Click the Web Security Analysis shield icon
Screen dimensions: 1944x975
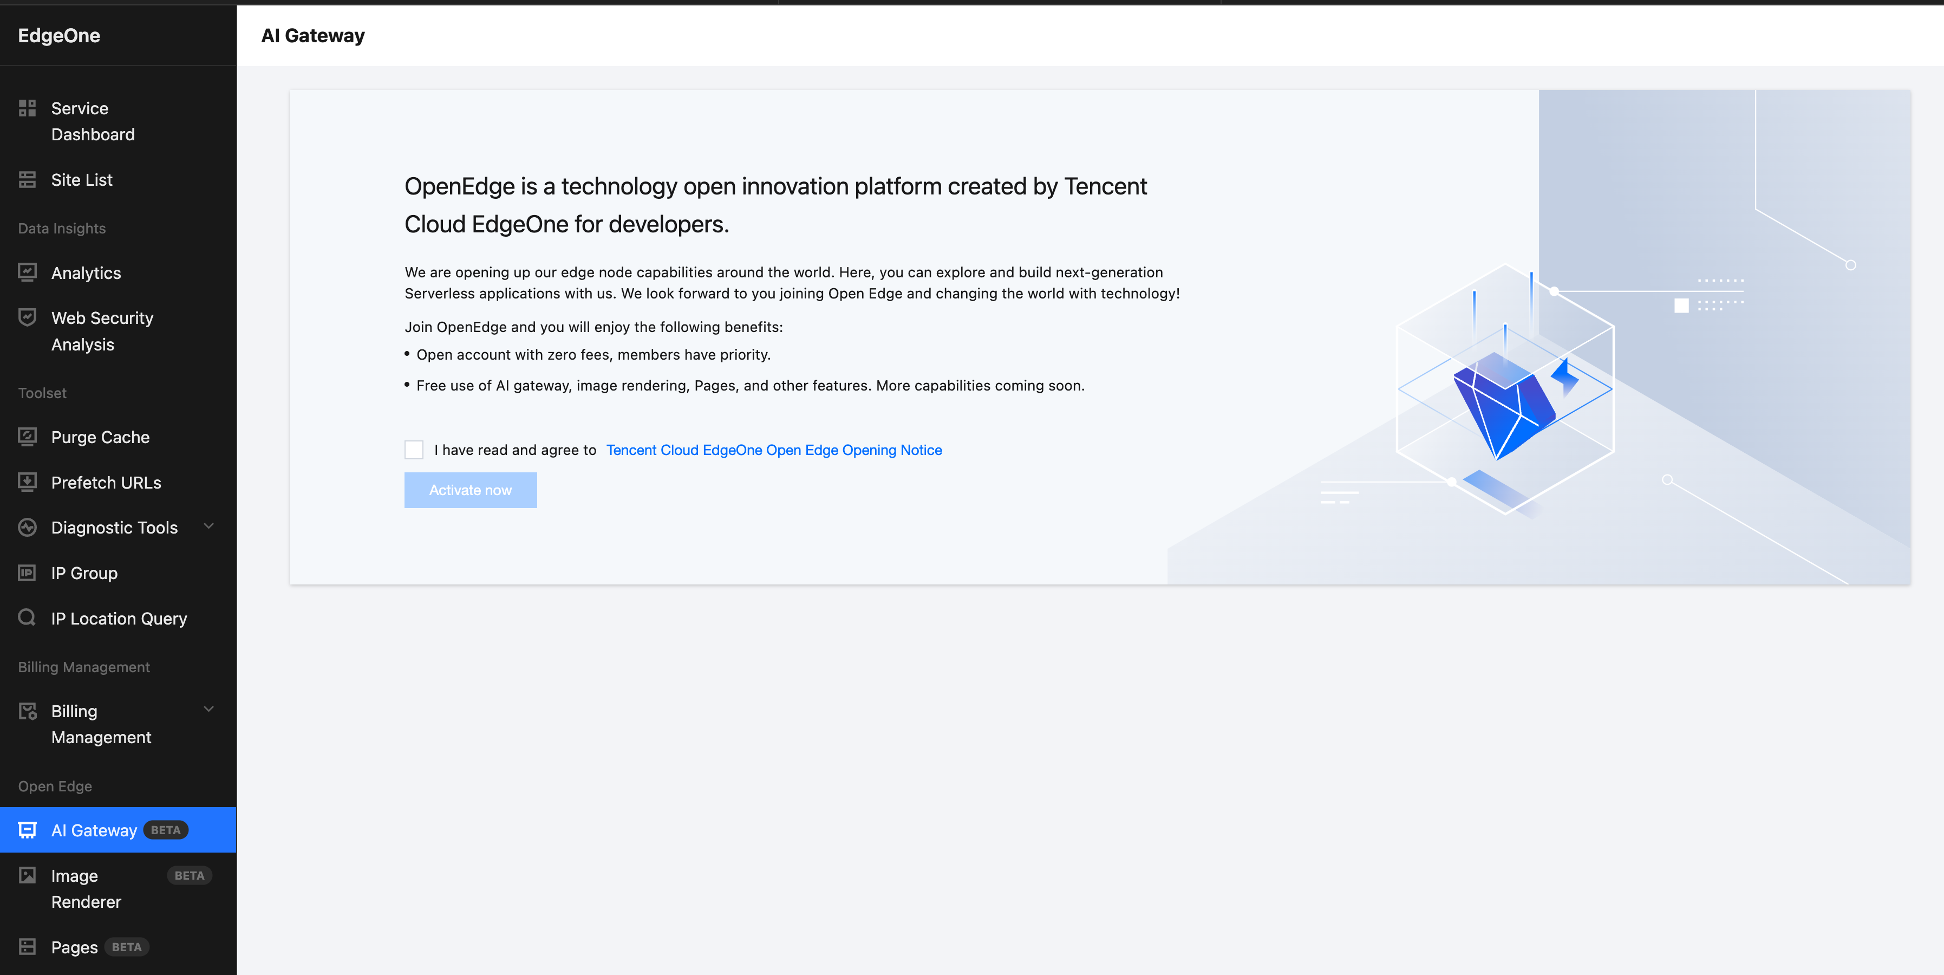point(27,317)
